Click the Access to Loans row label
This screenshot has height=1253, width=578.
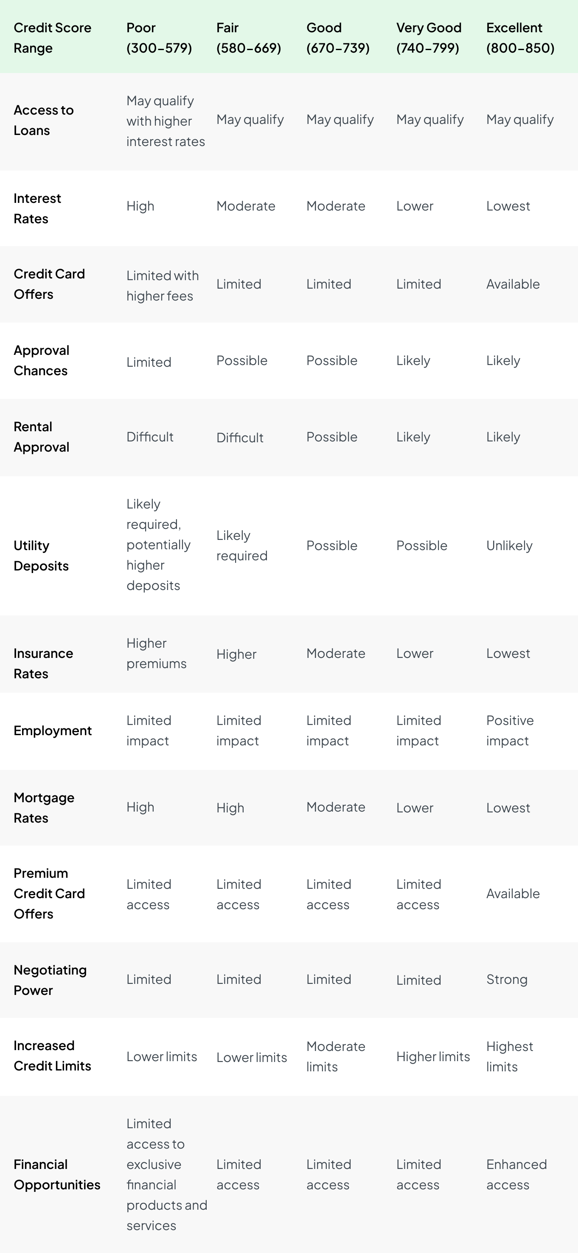tap(44, 120)
